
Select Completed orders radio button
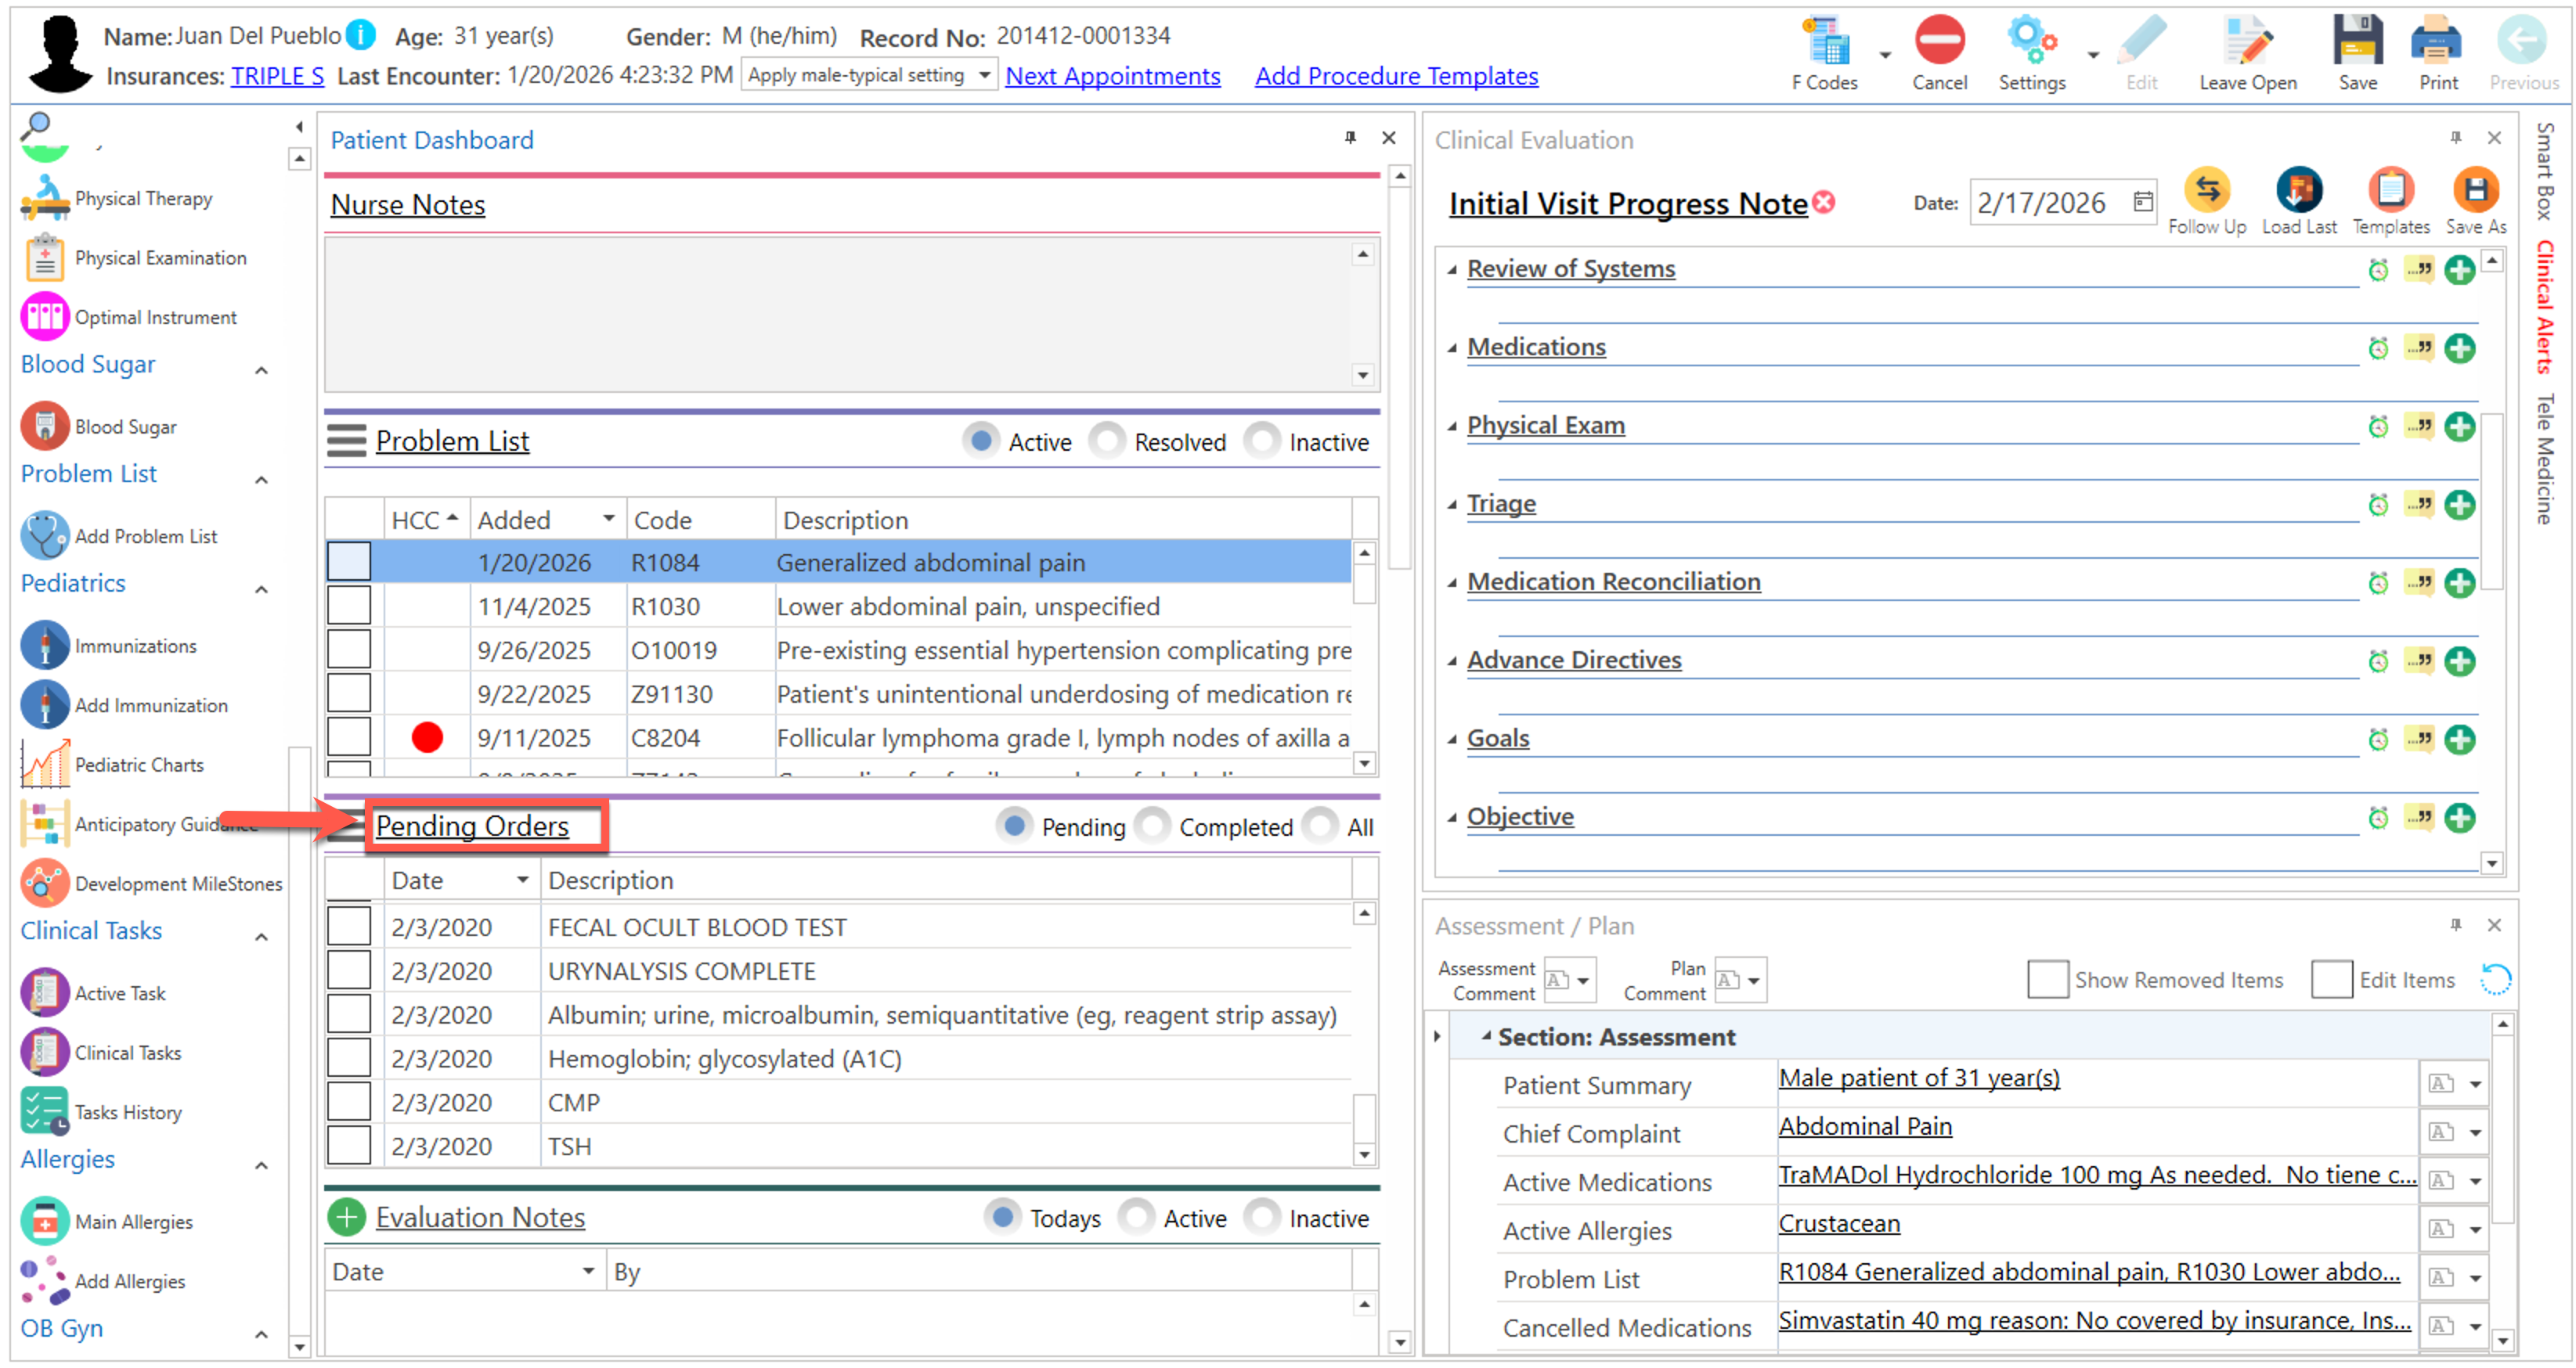1153,826
